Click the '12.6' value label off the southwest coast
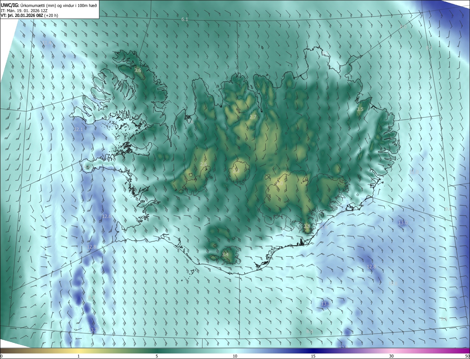Image resolution: width=470 pixels, height=359 pixels. tap(106, 217)
